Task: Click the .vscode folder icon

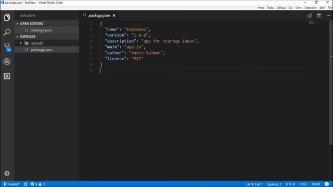Action: pyautogui.click(x=27, y=43)
